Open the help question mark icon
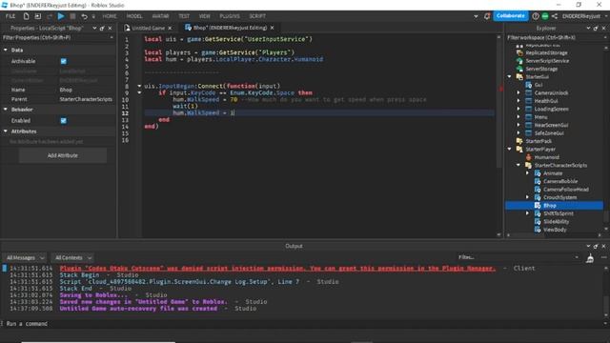The height and width of the screenshot is (343, 610). (536, 16)
